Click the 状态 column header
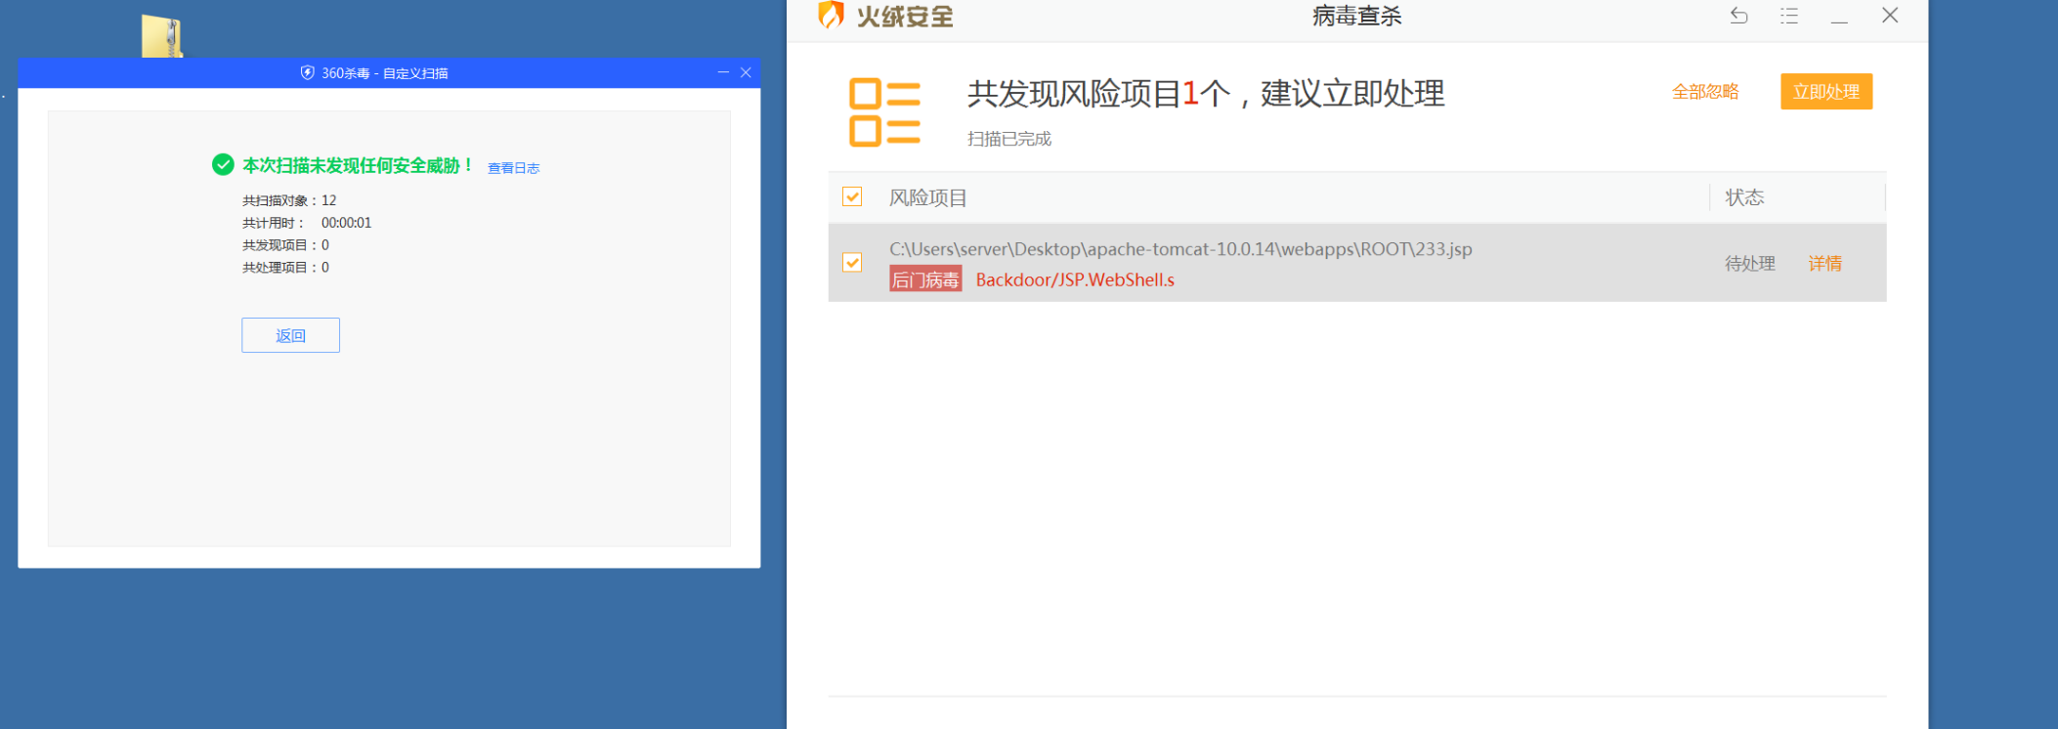This screenshot has width=2058, height=729. (x=1744, y=197)
